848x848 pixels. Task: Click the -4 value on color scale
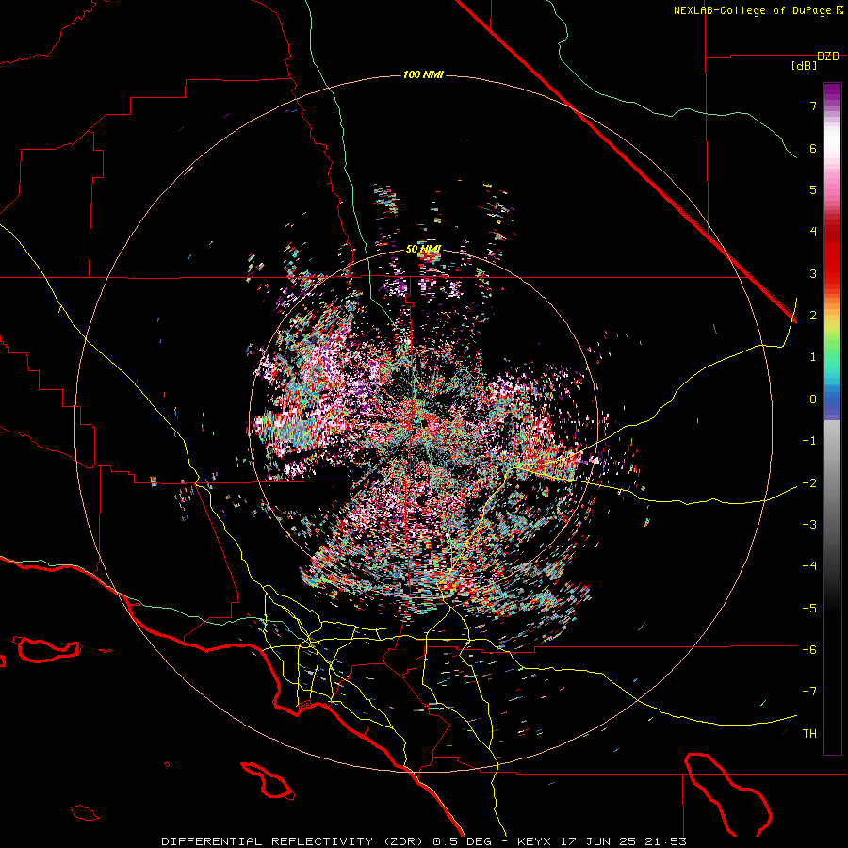pos(809,566)
